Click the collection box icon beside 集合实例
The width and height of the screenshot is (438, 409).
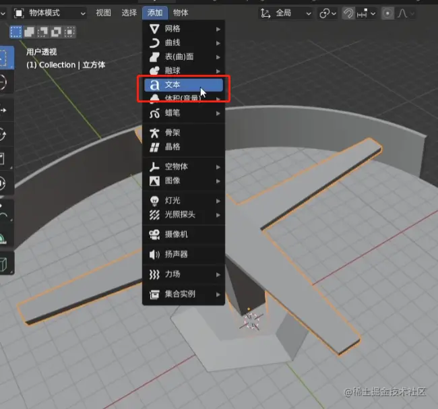(x=154, y=294)
